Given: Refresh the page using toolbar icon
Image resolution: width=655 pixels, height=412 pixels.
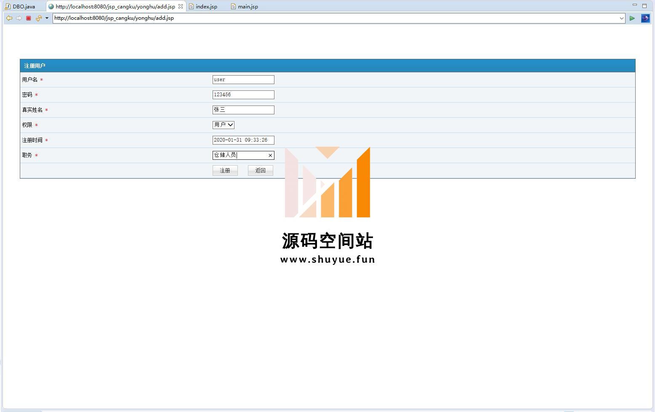Looking at the screenshot, I should (38, 18).
